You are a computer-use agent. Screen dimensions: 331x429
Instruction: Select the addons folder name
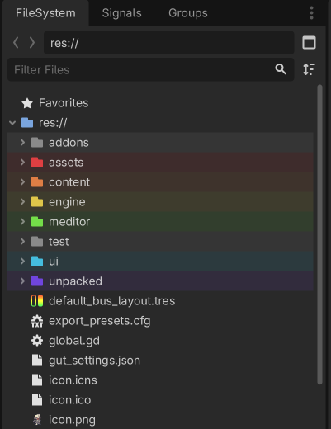[x=69, y=143]
